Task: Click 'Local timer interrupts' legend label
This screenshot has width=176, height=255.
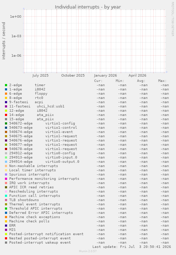Action: point(33,170)
